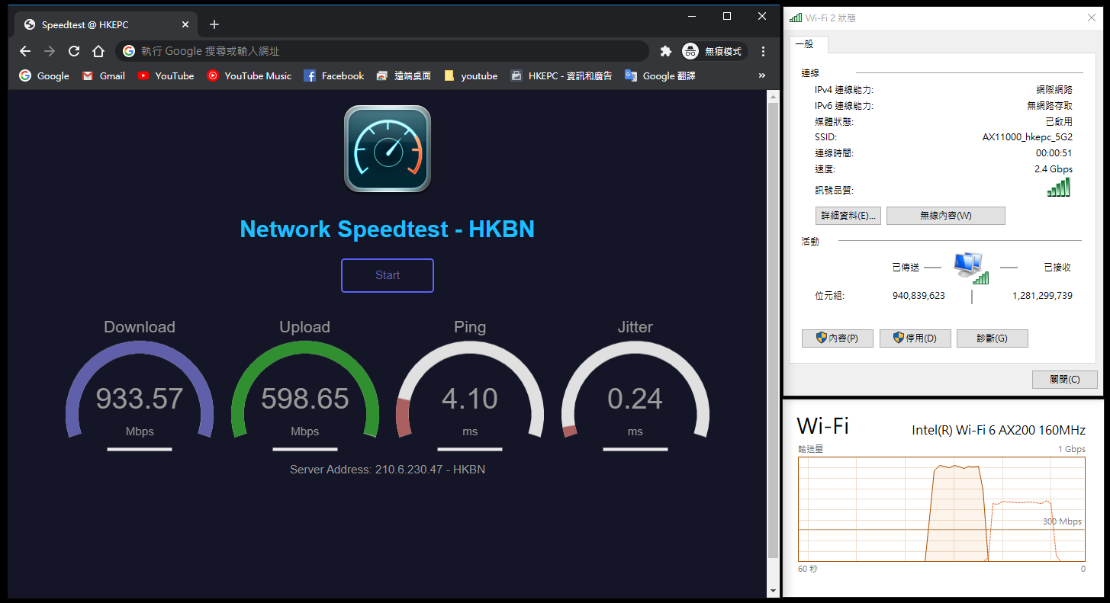This screenshot has height=603, width=1110.
Task: Open the HKEPC bookmark
Action: click(x=561, y=75)
